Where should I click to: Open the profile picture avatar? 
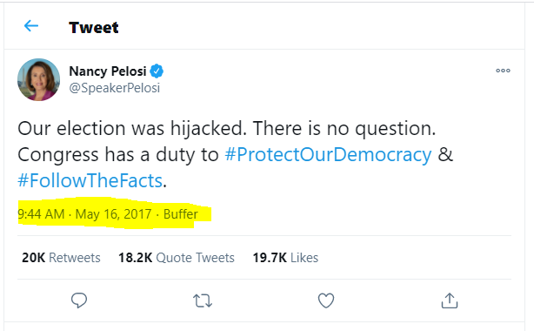(39, 80)
